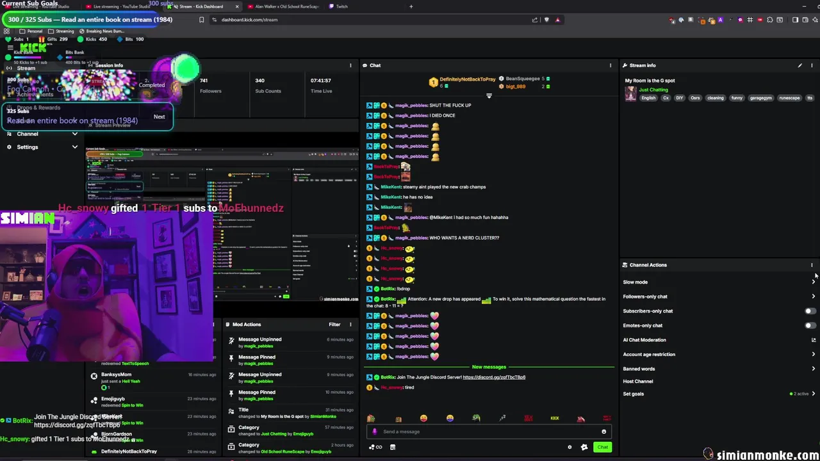The height and width of the screenshot is (461, 820).
Task: Bookmark the page in the address bar
Action: point(201,20)
